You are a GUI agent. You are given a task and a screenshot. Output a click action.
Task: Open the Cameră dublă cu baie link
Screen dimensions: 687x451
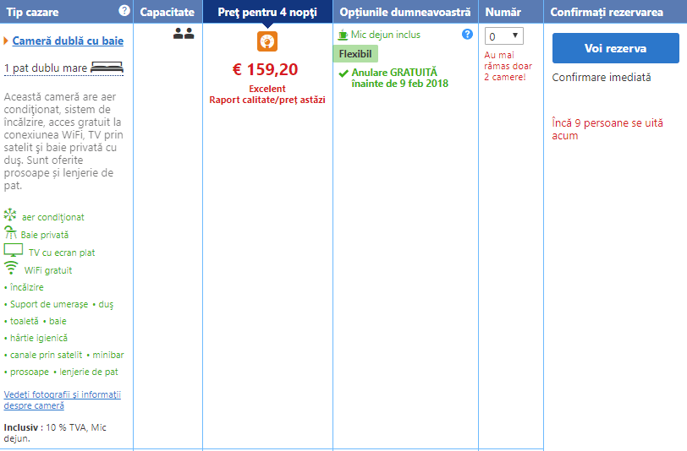pyautogui.click(x=68, y=41)
